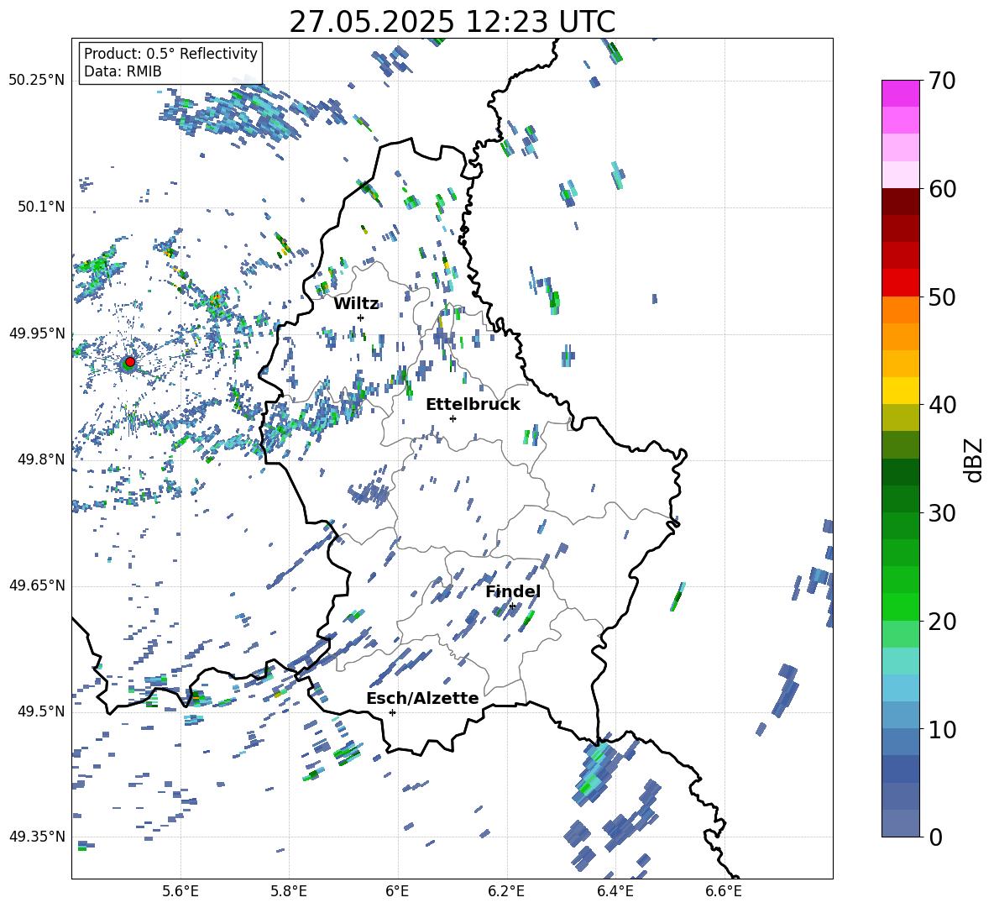Image resolution: width=994 pixels, height=908 pixels.
Task: Click the 'Ettelbruck' city label
Action: (x=473, y=404)
